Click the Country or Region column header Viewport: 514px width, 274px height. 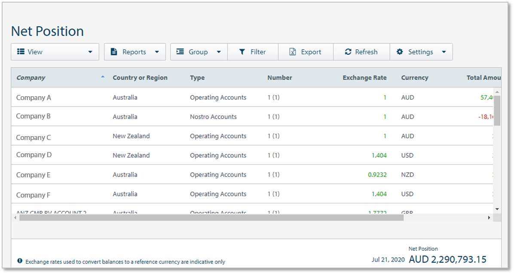140,78
